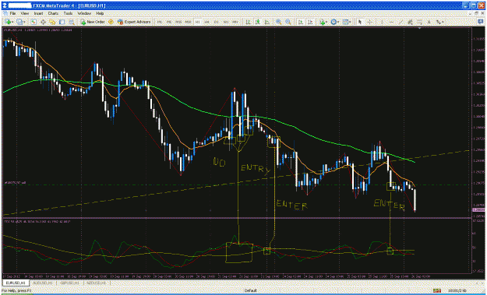Select the Cursor arrow tool
Image resolution: width=487 pixels, height=295 pixels.
pos(360,22)
